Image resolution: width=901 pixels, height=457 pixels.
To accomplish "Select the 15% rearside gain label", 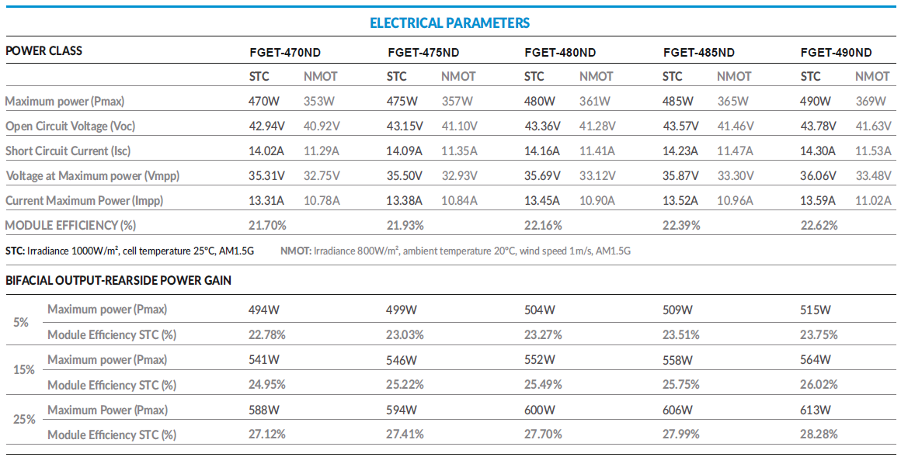I will [x=24, y=369].
